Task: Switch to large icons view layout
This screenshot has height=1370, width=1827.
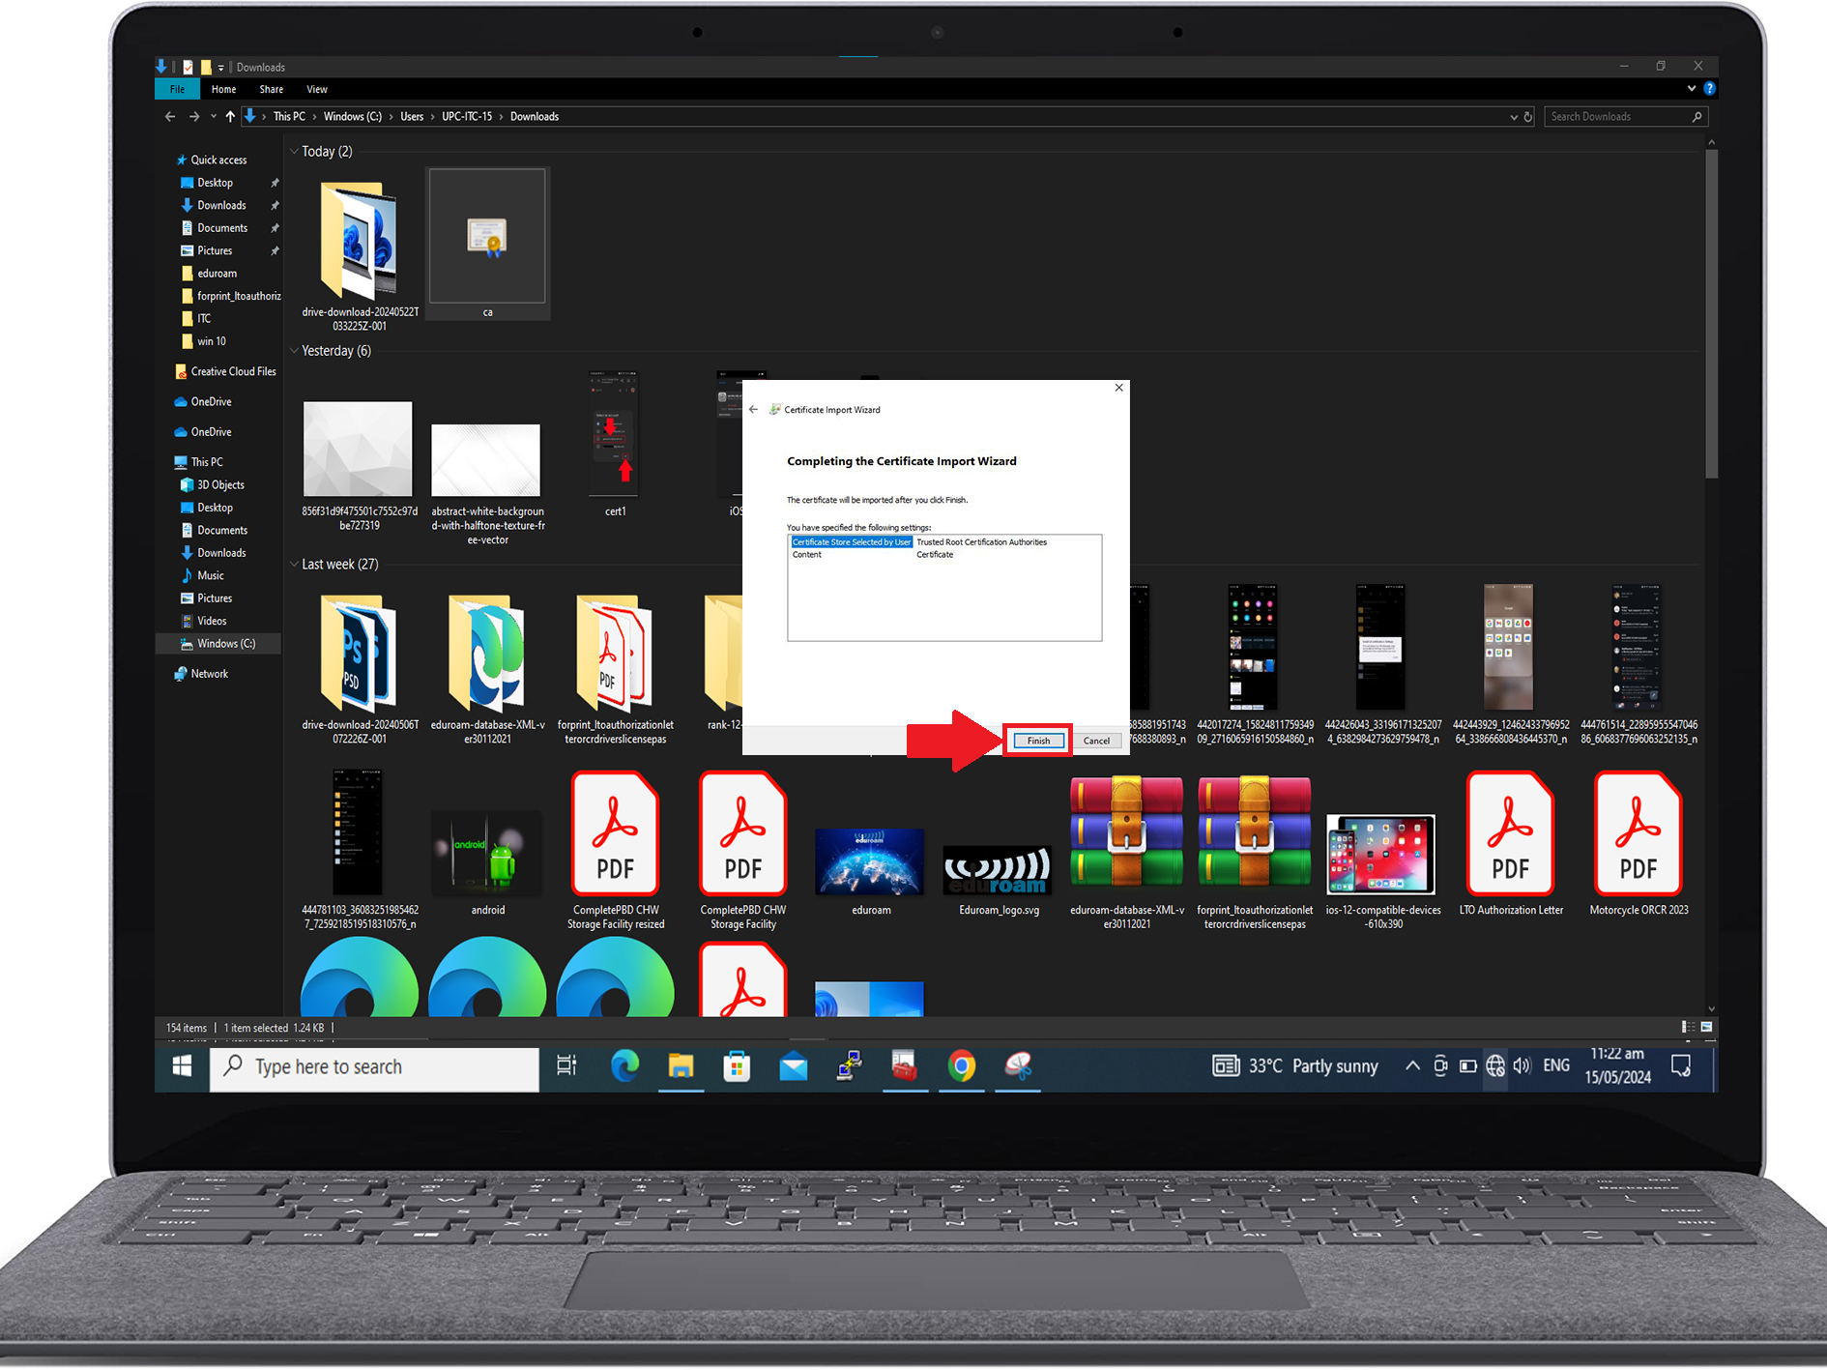Action: (x=1706, y=1028)
